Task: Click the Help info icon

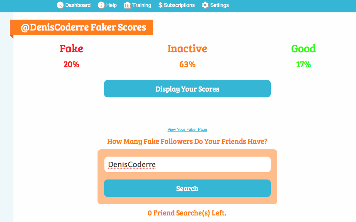Action: tap(101, 5)
